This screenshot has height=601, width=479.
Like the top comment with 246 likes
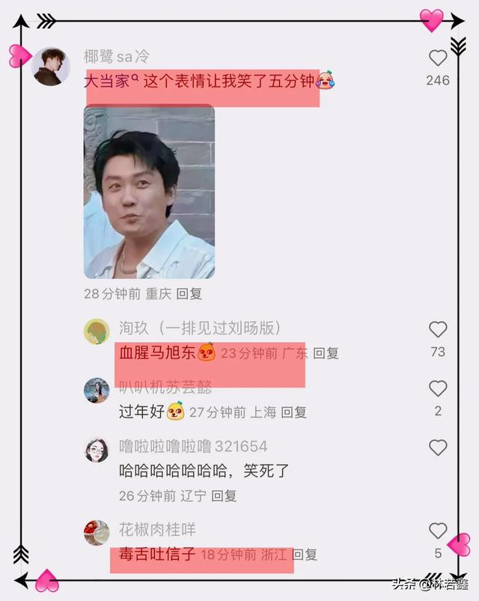point(438,58)
